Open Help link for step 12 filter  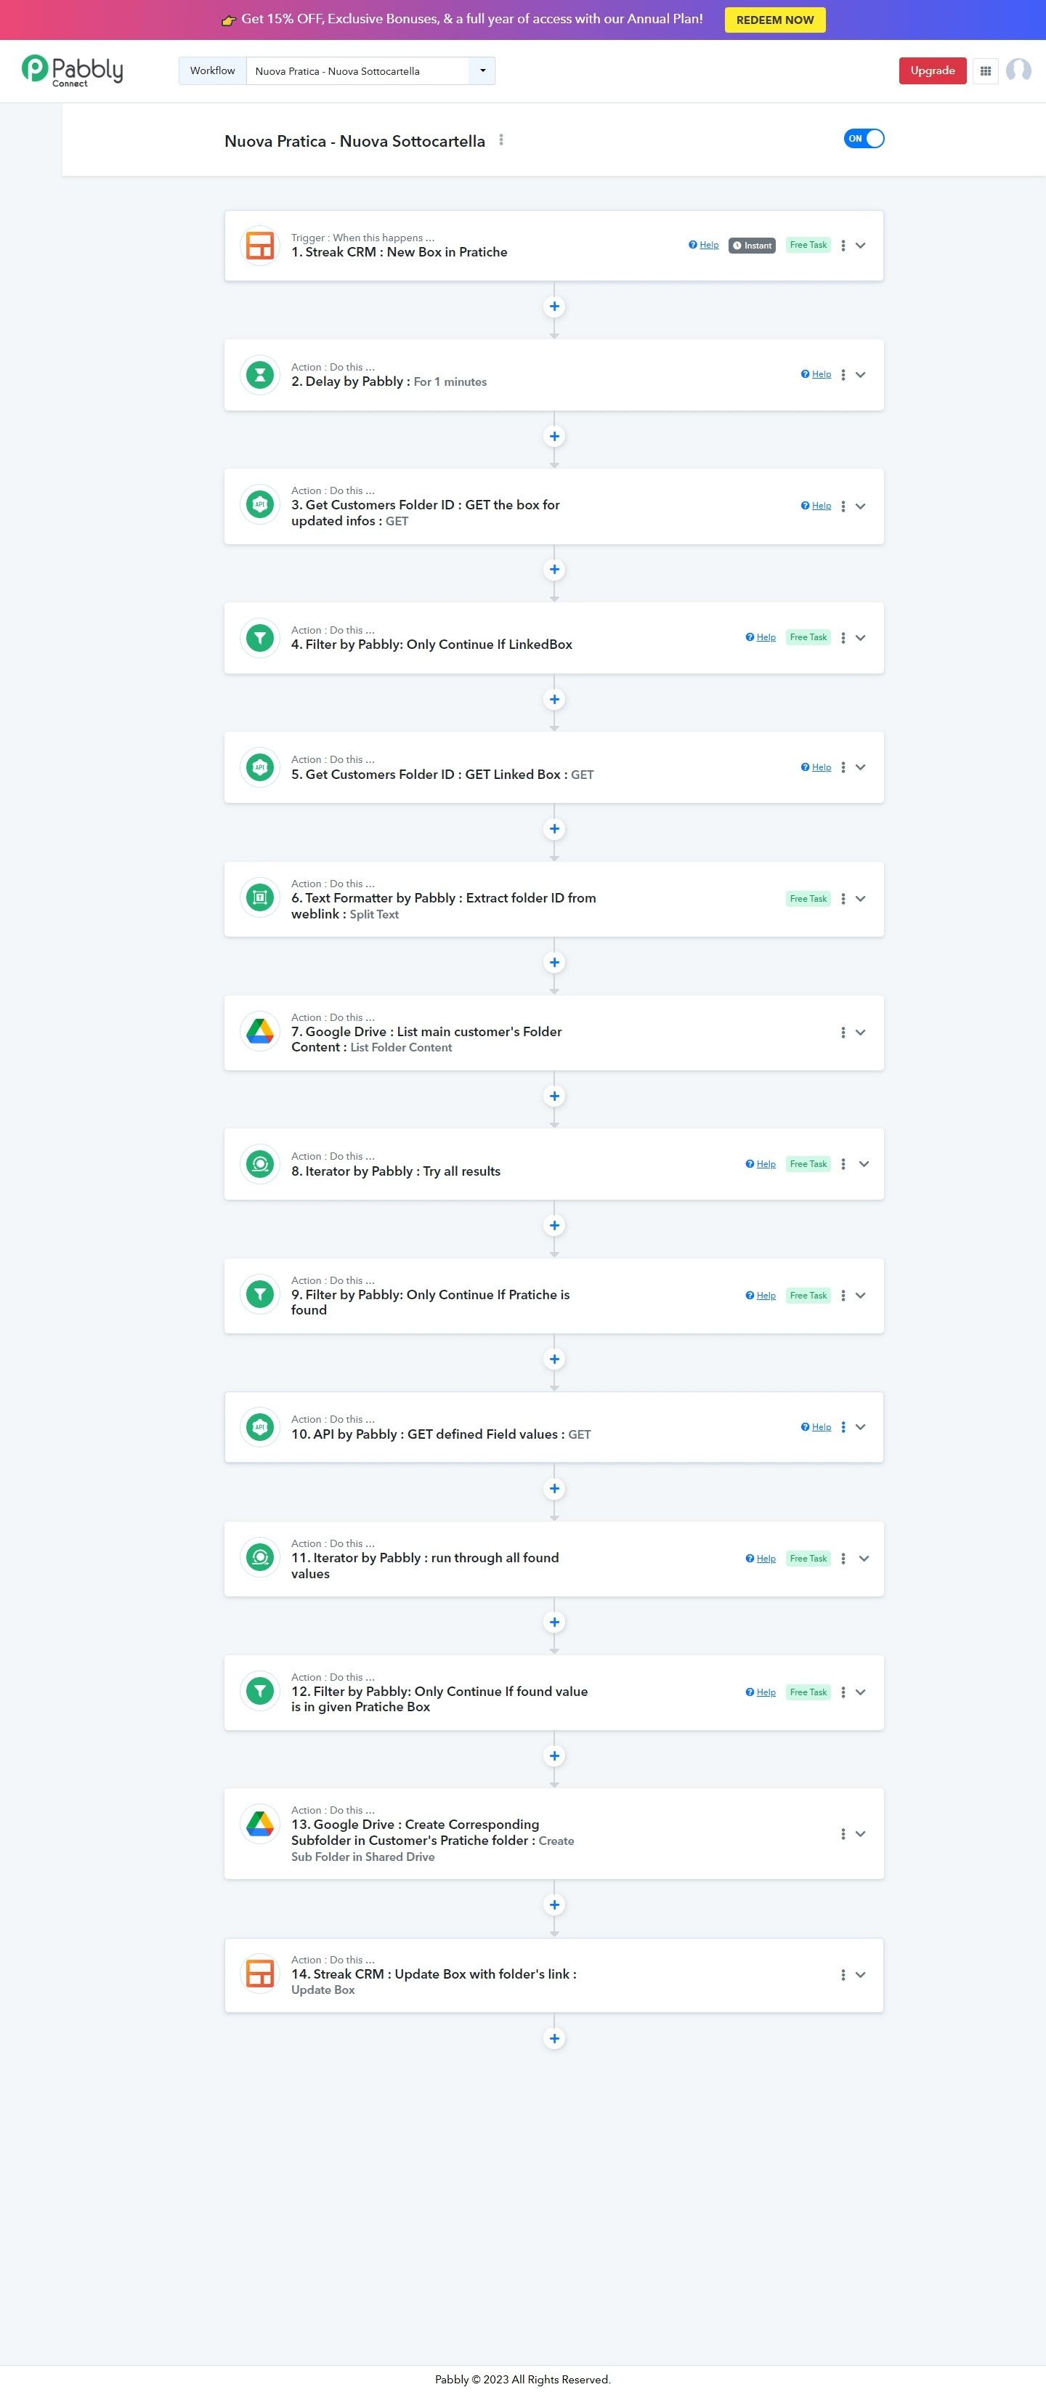tap(761, 1692)
